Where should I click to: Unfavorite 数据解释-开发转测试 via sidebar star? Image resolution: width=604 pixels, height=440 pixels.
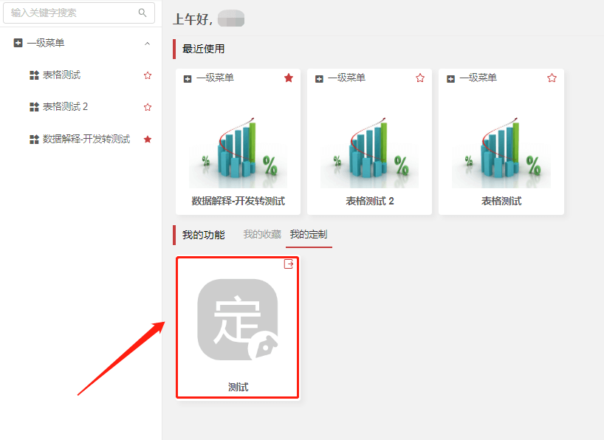click(148, 139)
